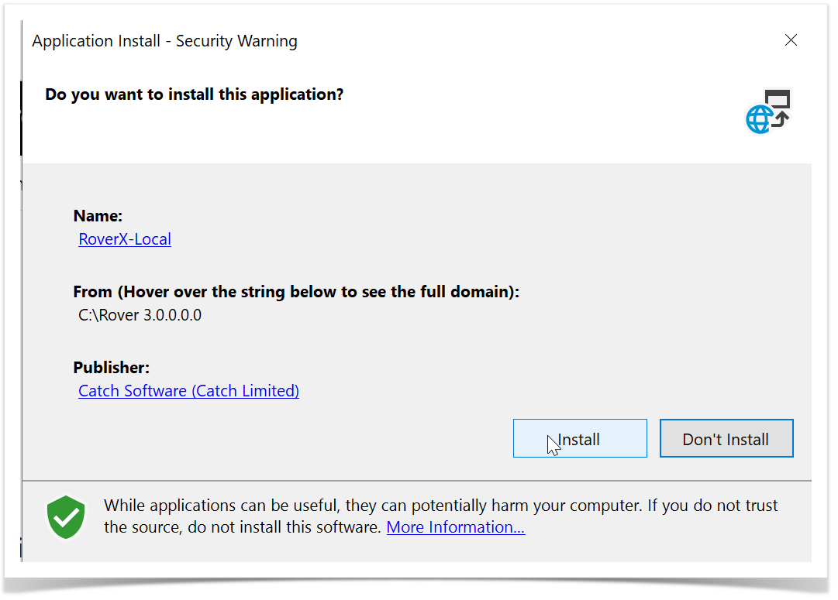838x600 pixels.
Task: Click the white checkmark inside the shield
Action: (66, 516)
